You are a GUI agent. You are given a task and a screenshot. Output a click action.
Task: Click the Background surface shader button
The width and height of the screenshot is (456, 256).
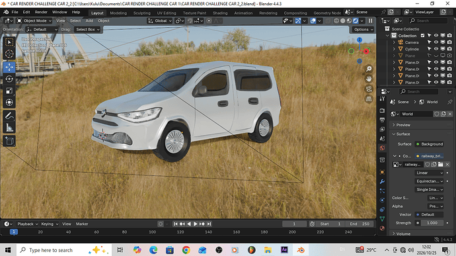pyautogui.click(x=430, y=144)
